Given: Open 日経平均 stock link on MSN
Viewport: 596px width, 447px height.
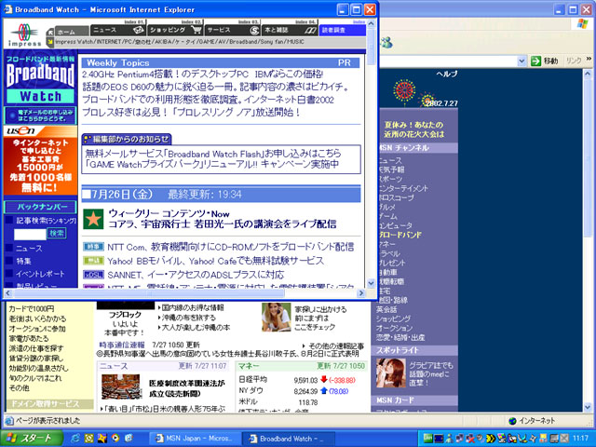Looking at the screenshot, I should point(252,379).
